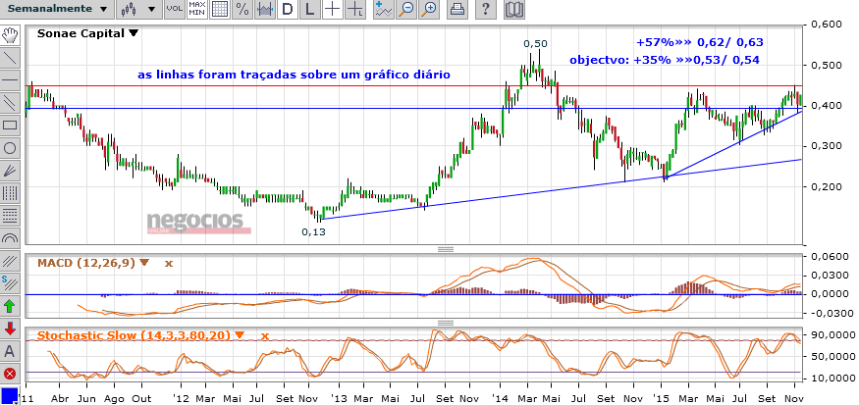
Task: Print the chart
Action: [457, 9]
